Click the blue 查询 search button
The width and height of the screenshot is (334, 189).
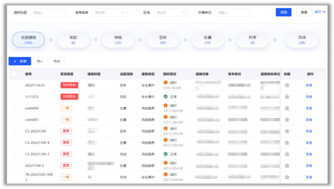click(x=284, y=12)
